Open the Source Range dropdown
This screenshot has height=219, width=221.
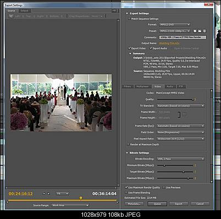tap(70, 205)
